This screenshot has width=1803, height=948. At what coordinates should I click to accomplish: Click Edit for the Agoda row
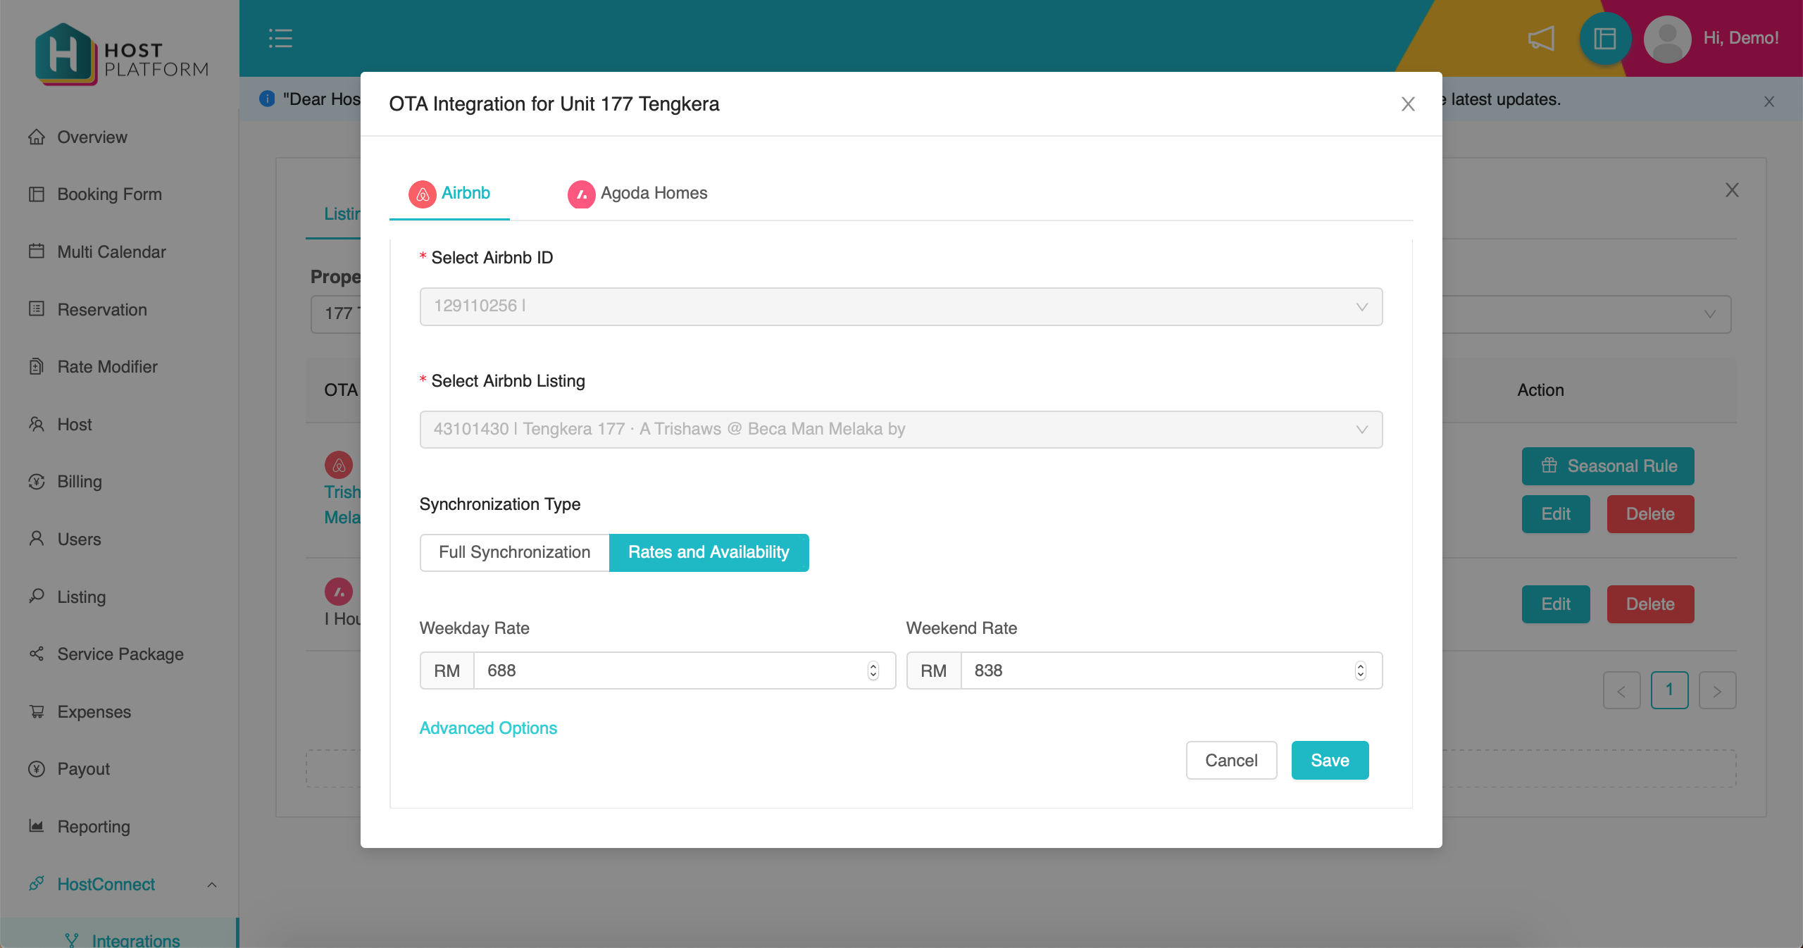point(1556,604)
